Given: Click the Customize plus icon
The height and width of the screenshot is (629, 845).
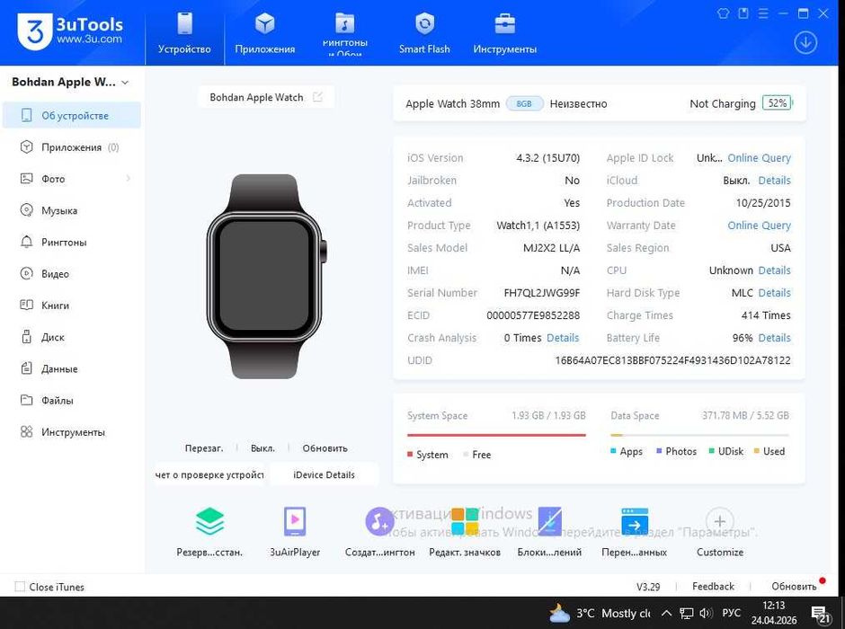Looking at the screenshot, I should click(719, 521).
